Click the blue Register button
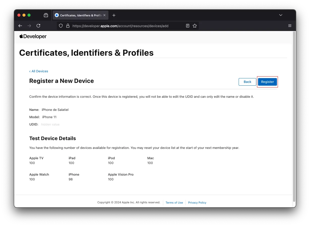Image resolution: width=310 pixels, height=226 pixels. 267,82
